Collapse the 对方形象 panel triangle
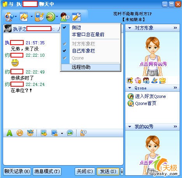Screen dimensions: 182x178 click(129, 28)
